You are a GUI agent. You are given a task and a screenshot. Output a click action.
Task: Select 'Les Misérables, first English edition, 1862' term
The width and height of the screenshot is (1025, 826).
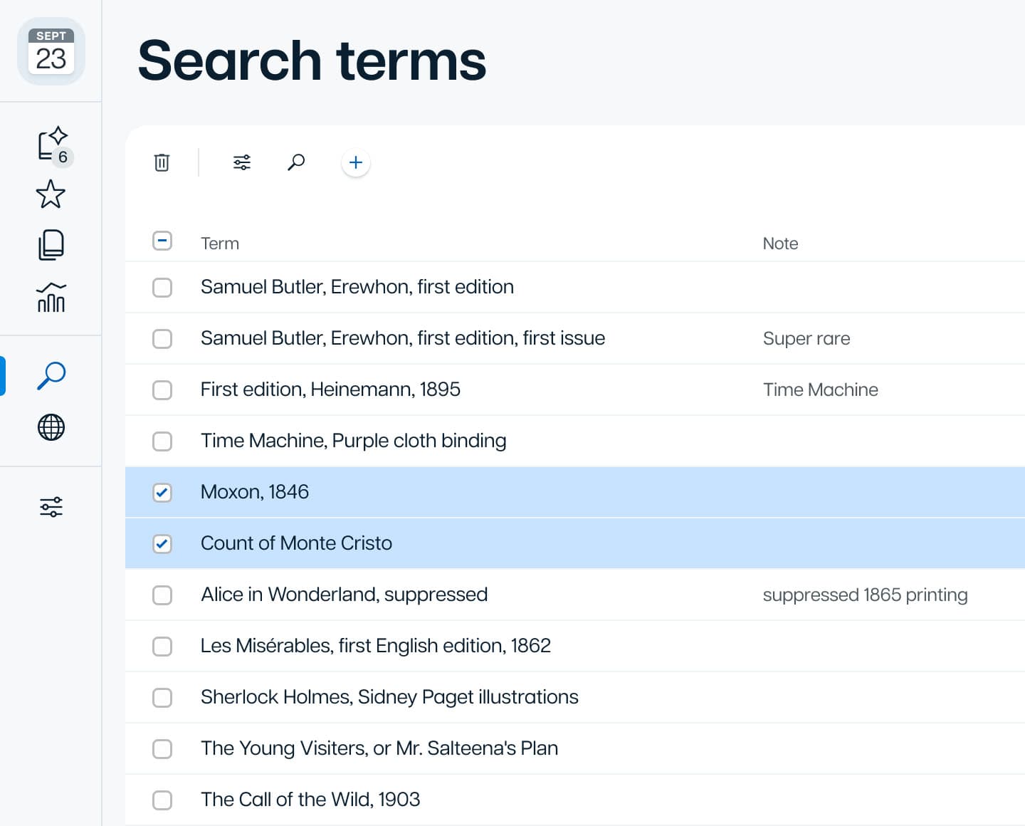pyautogui.click(x=376, y=646)
